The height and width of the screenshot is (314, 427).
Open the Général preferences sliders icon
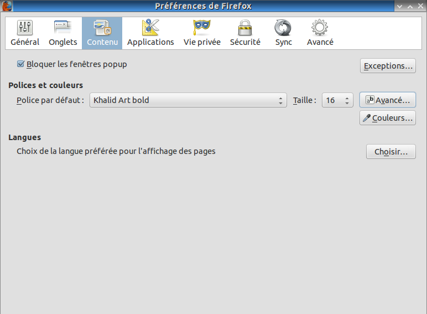point(25,28)
